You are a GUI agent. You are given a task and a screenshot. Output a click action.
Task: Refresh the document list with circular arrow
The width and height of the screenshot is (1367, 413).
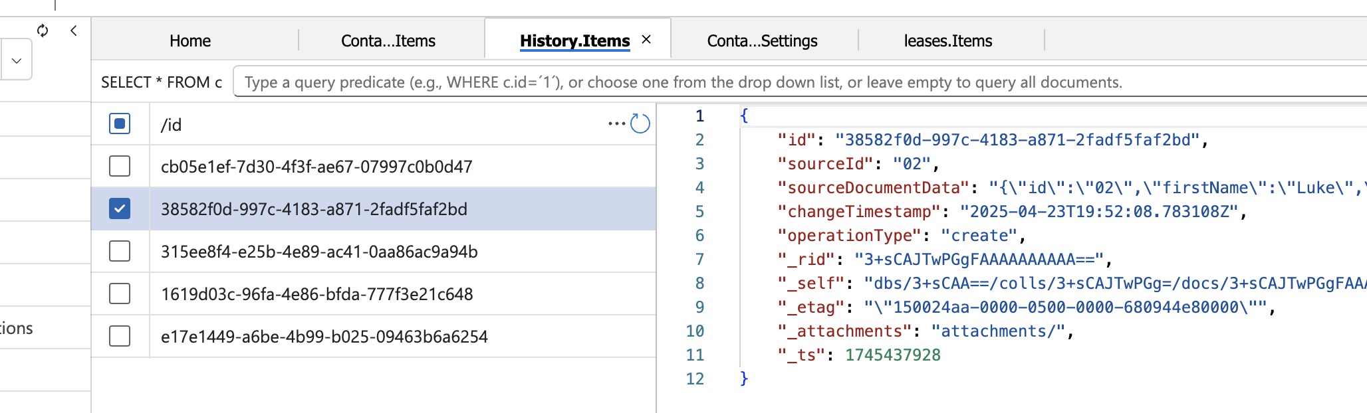(640, 124)
